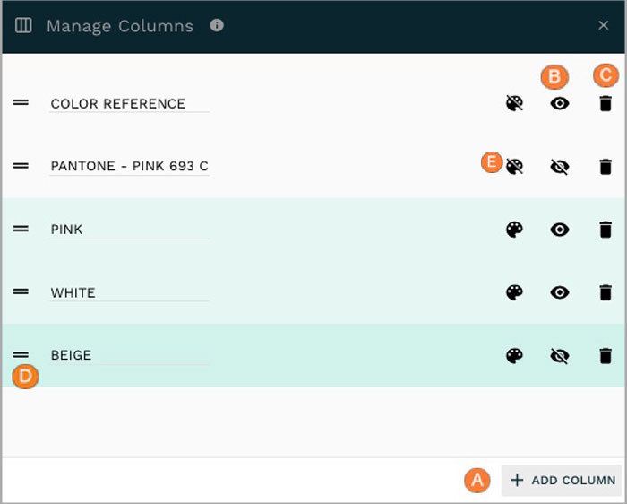This screenshot has height=504, width=627.
Task: Show the hidden BEIGE column
Action: 560,355
